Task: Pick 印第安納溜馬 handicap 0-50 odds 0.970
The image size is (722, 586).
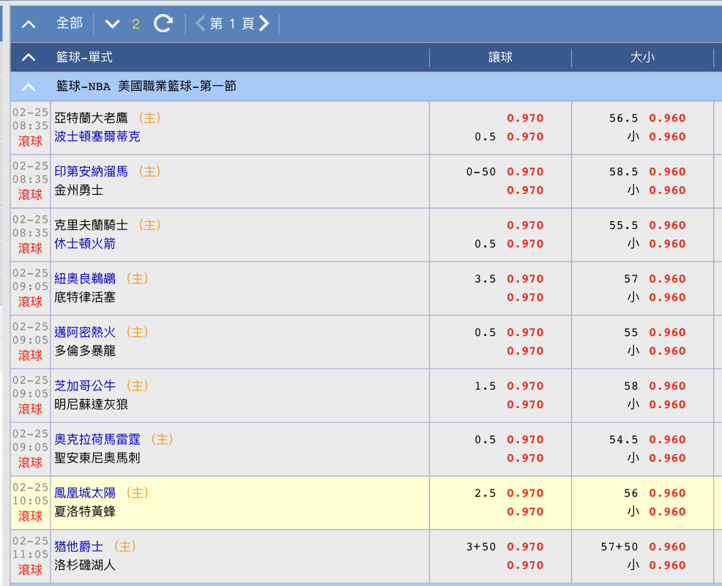Action: (525, 172)
